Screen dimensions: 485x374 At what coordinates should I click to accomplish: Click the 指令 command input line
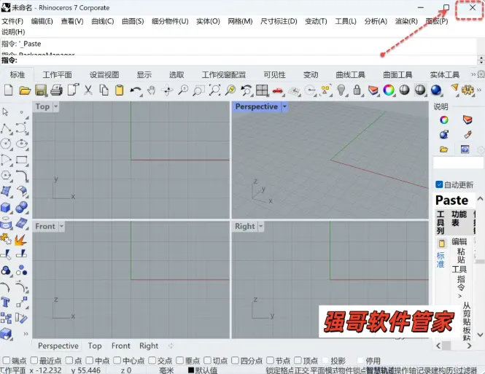(238, 60)
